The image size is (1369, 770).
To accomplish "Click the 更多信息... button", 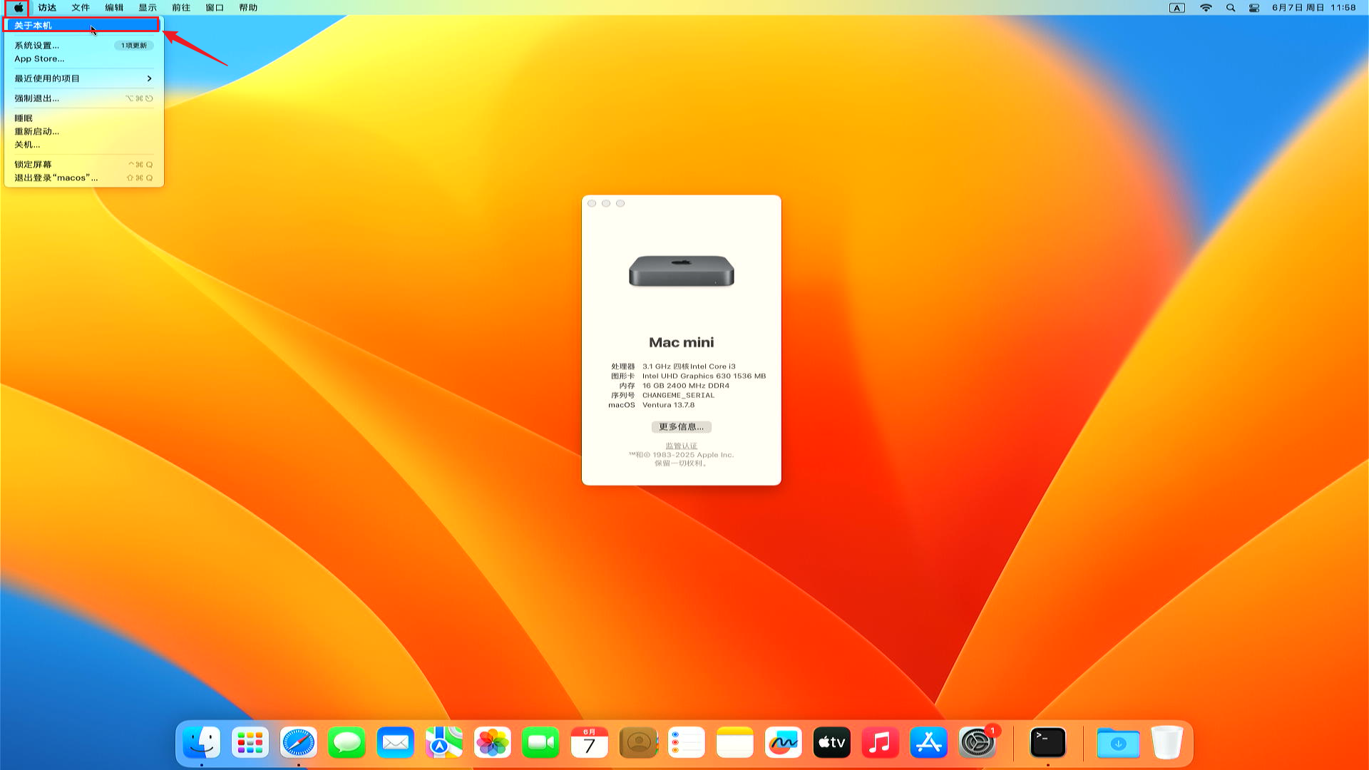I will (x=681, y=427).
